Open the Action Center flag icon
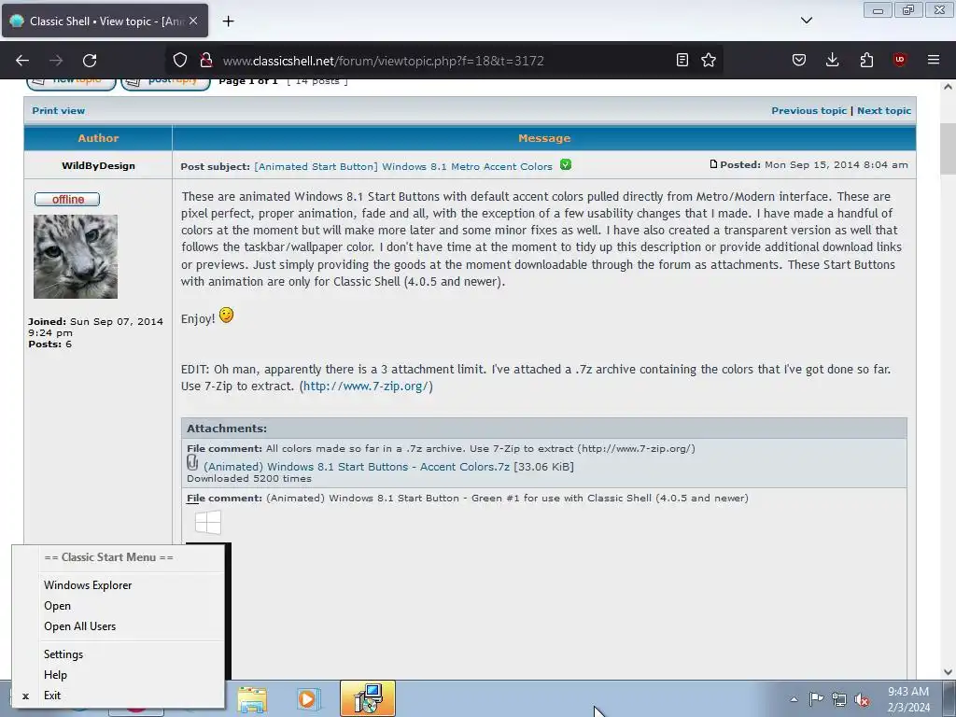Viewport: 956px width, 717px height. click(x=816, y=699)
